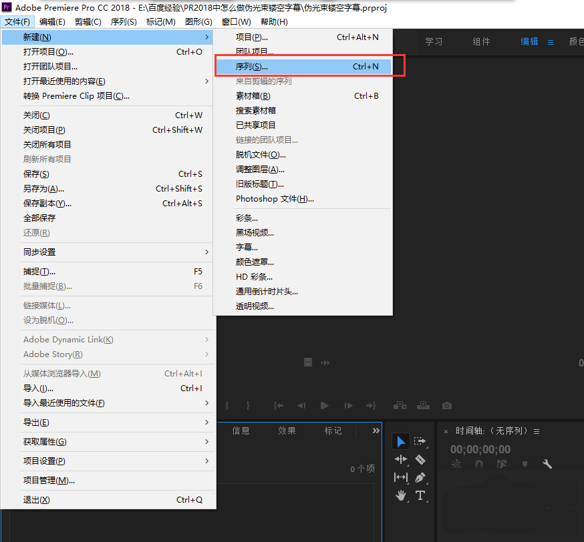Expand 打开最近使用的内容 submenu
584x542 pixels.
pos(108,81)
